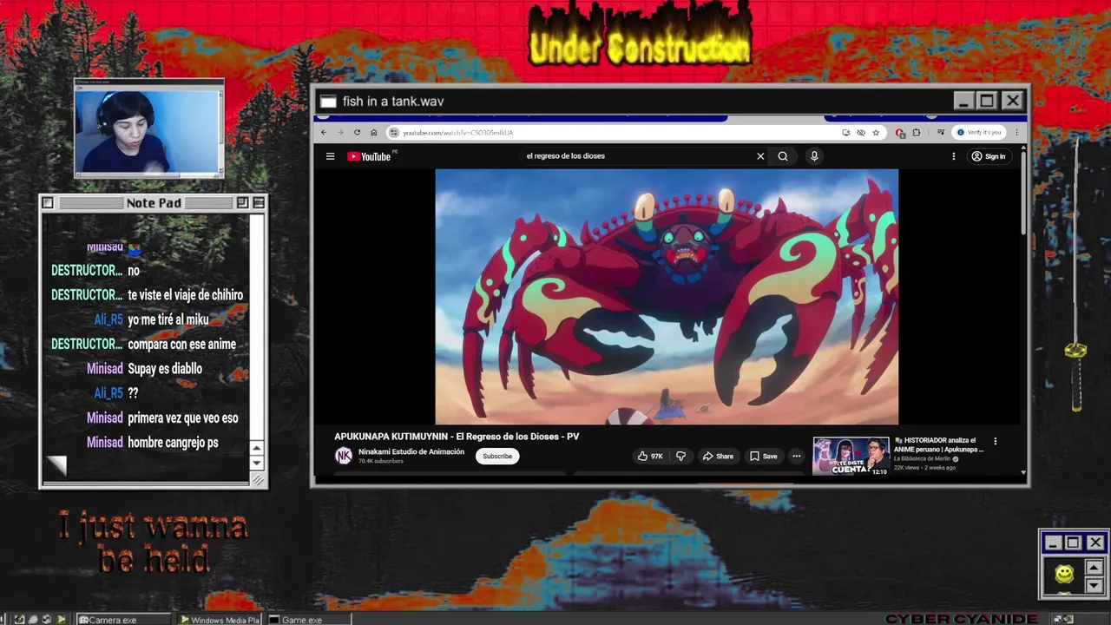Click the first quick launch taskbar icon
Image resolution: width=1111 pixels, height=625 pixels.
[x=19, y=619]
